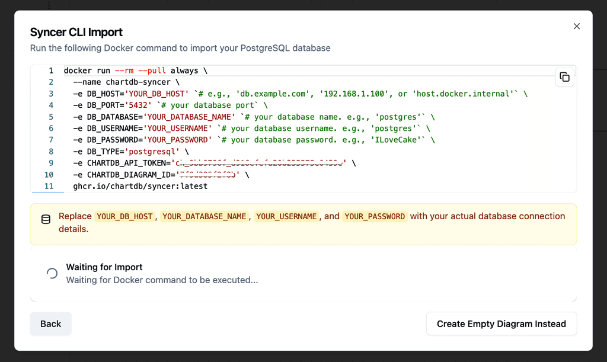Click the YOUR_DATABASE_NAME tag in the notice
The height and width of the screenshot is (362, 607).
click(x=204, y=217)
